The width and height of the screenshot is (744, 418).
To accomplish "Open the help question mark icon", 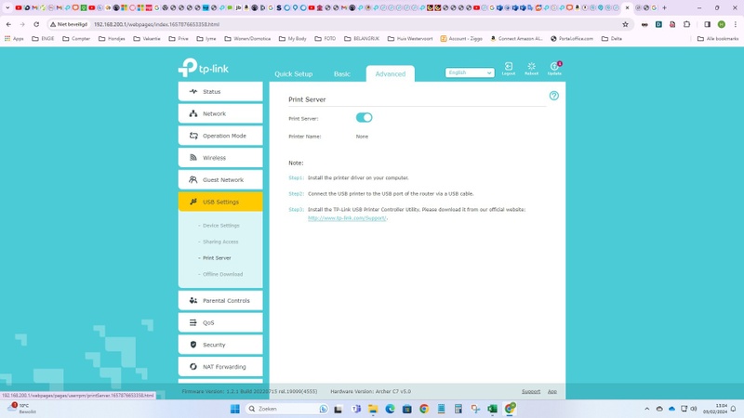I will (553, 96).
